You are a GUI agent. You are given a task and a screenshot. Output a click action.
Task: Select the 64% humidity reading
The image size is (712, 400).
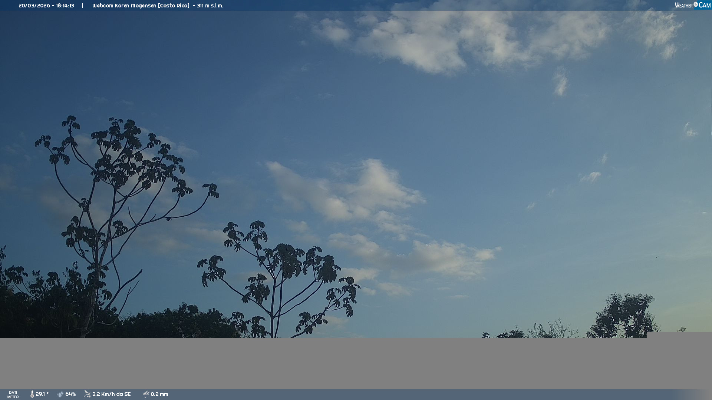pyautogui.click(x=70, y=394)
